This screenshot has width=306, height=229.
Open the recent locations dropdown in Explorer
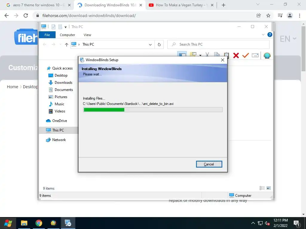[x=60, y=45]
